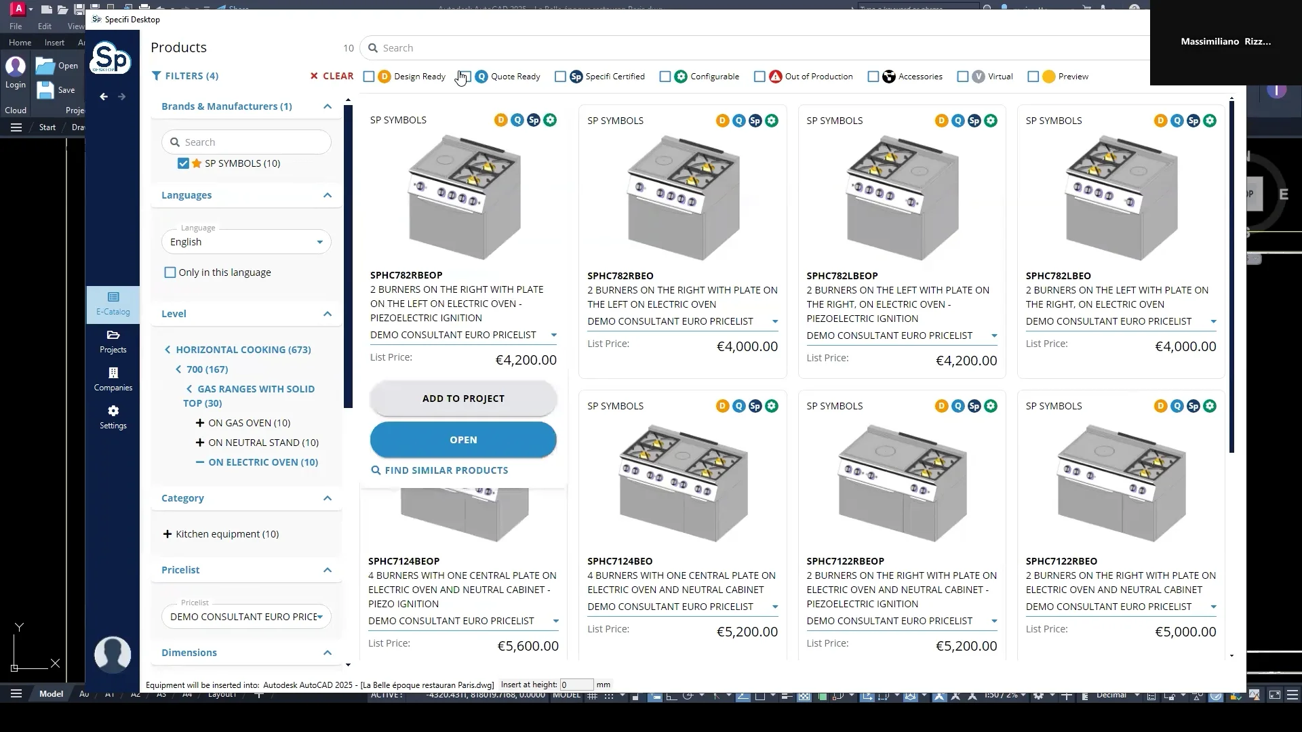
Task: Open the Language dropdown showing English
Action: [x=246, y=242]
